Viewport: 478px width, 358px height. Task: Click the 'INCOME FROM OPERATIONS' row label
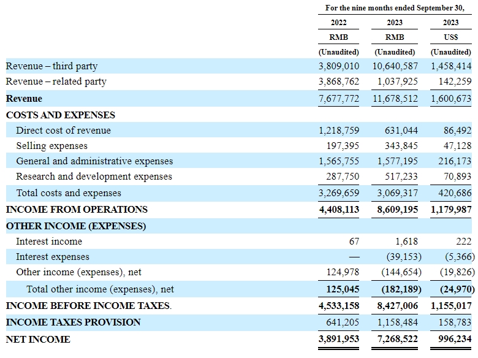(x=77, y=210)
